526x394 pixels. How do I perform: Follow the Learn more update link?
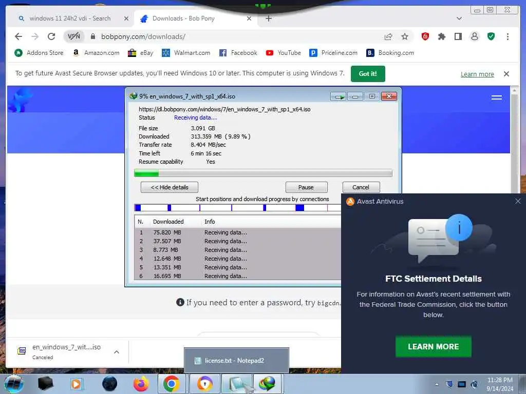(x=477, y=74)
